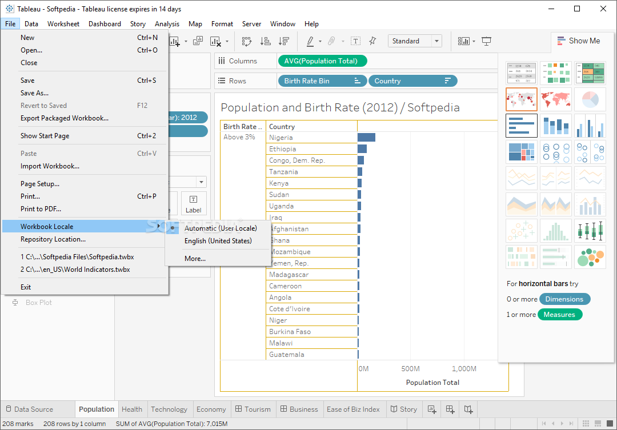Viewport: 617px width, 430px height.
Task: Click Exit in File menu
Action: point(85,287)
